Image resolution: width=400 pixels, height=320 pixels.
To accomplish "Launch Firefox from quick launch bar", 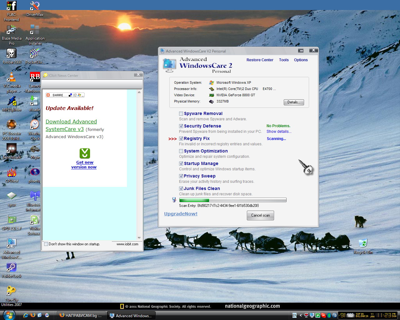I will (33, 315).
